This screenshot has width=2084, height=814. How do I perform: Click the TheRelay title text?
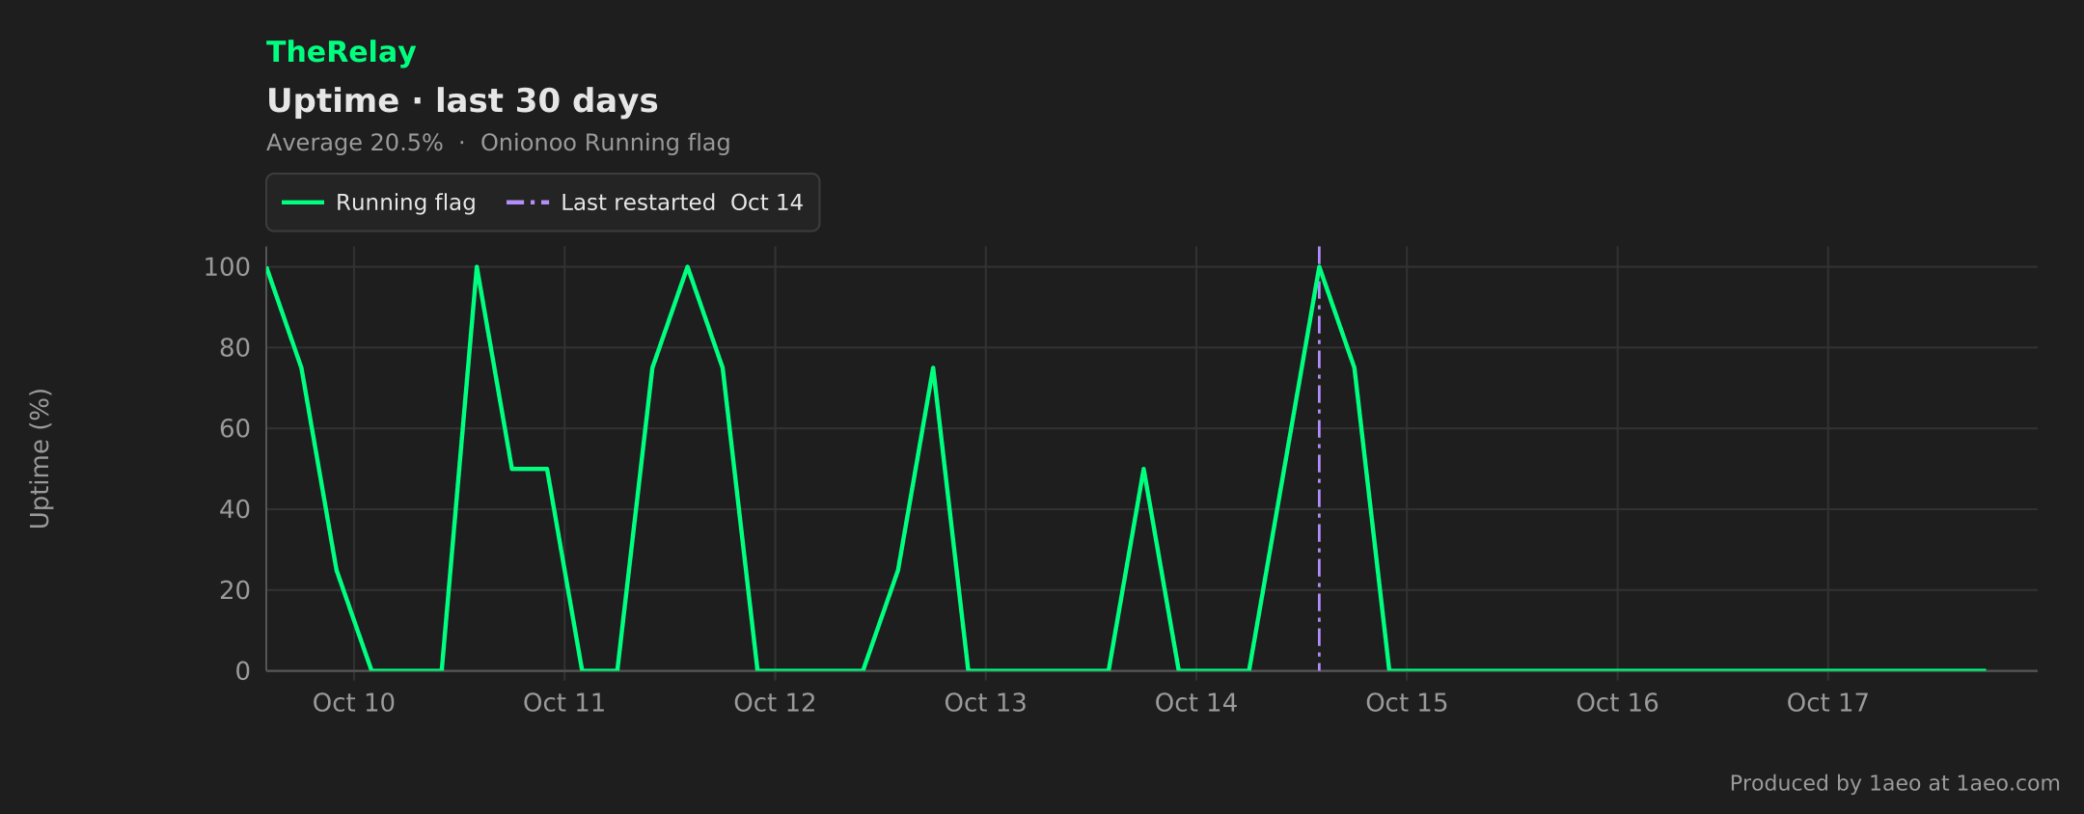pos(341,52)
